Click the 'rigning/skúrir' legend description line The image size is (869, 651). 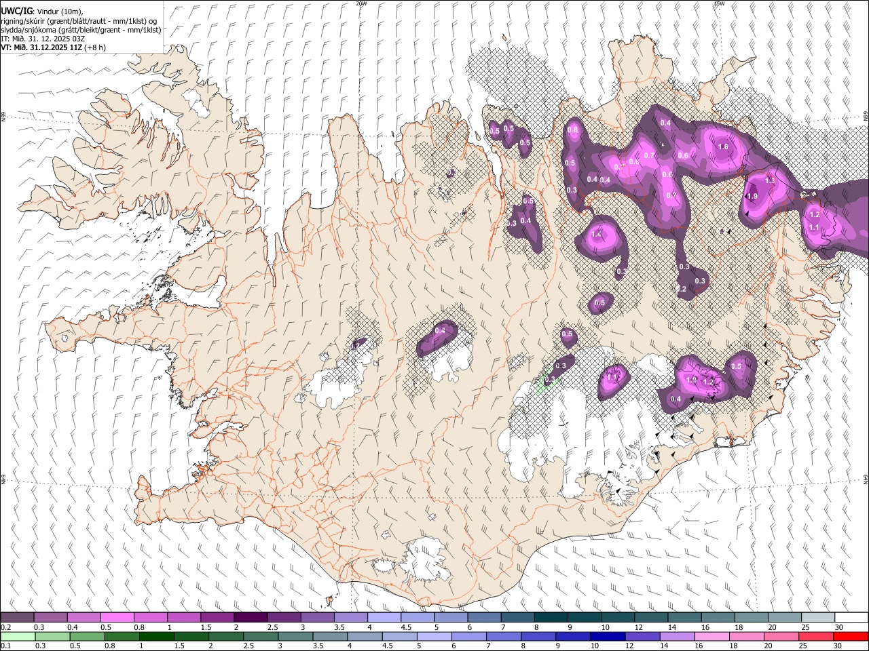(x=79, y=21)
